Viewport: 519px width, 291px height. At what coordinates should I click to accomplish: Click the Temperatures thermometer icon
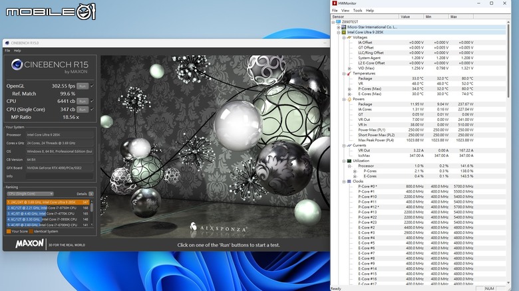349,73
